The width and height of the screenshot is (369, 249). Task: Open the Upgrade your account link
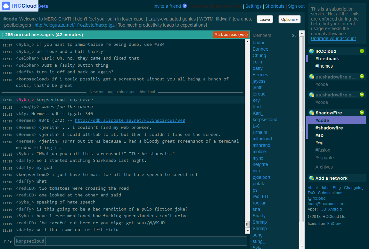point(333,38)
